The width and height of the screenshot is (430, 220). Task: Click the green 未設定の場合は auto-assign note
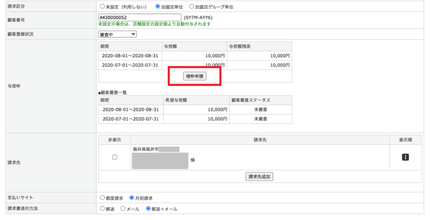pyautogui.click(x=155, y=24)
